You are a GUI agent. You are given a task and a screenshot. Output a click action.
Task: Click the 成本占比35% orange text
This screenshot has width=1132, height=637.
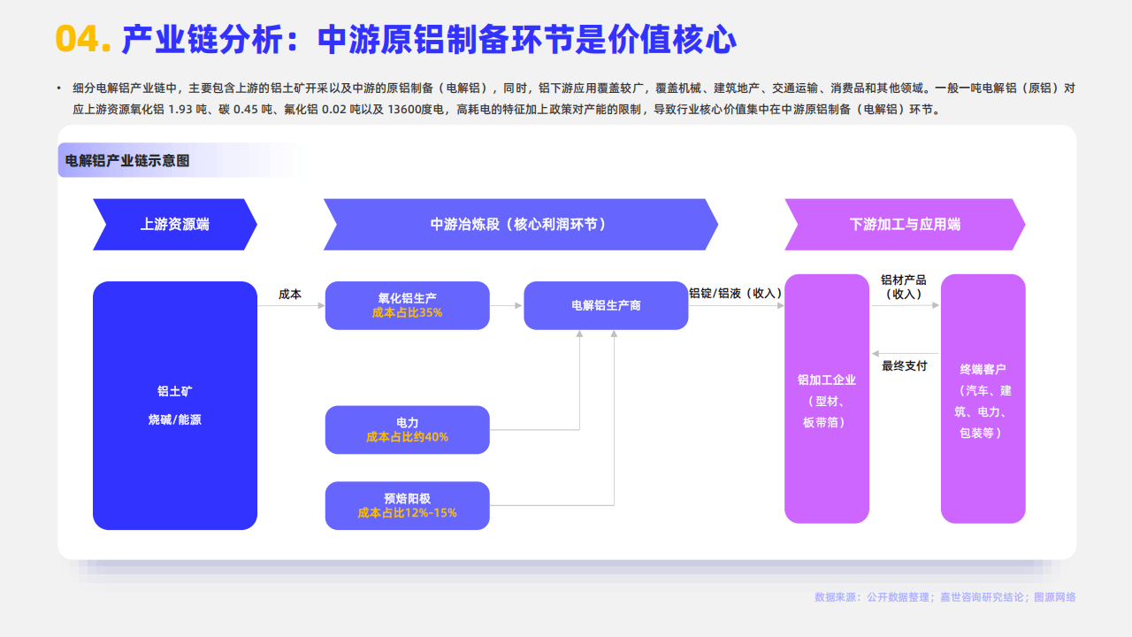pos(407,313)
